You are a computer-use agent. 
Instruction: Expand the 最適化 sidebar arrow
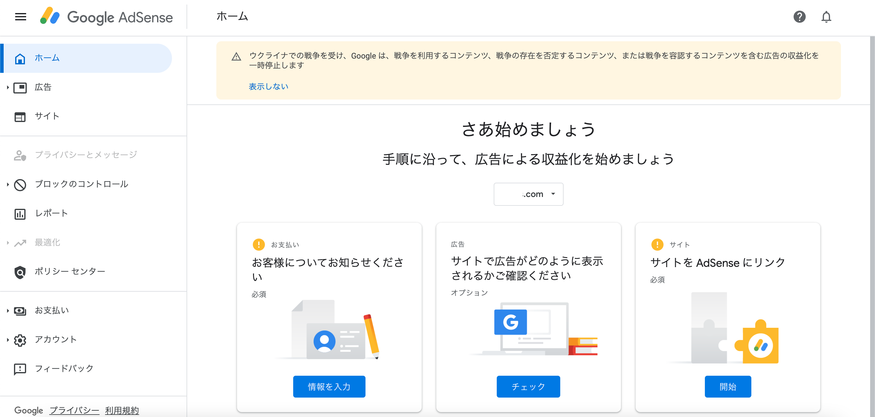pyautogui.click(x=8, y=243)
